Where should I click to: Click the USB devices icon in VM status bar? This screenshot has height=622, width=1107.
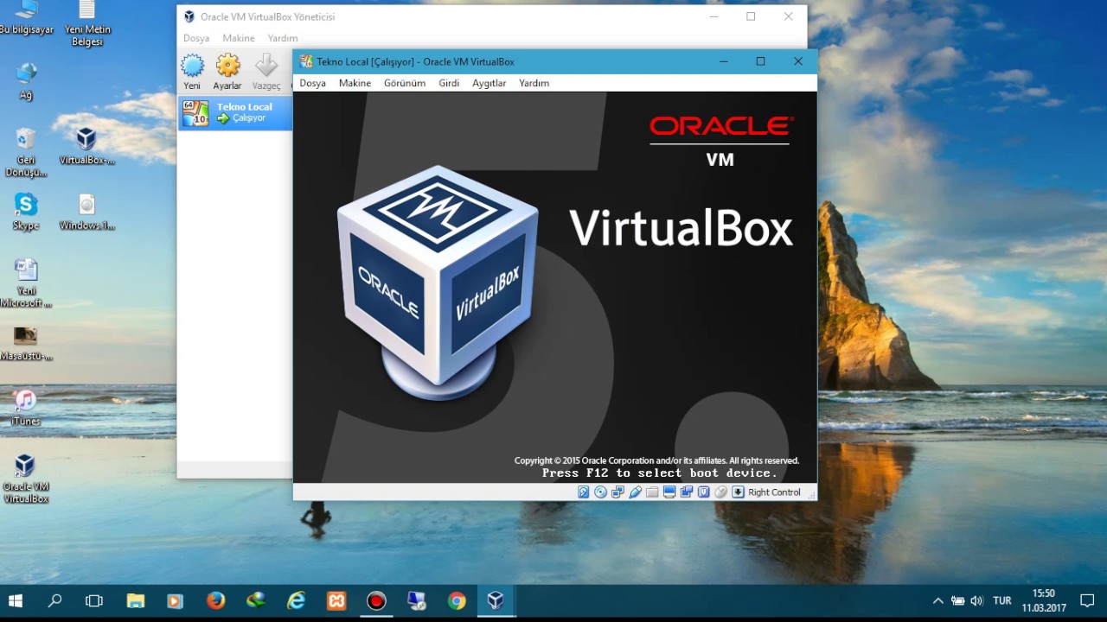[x=635, y=492]
